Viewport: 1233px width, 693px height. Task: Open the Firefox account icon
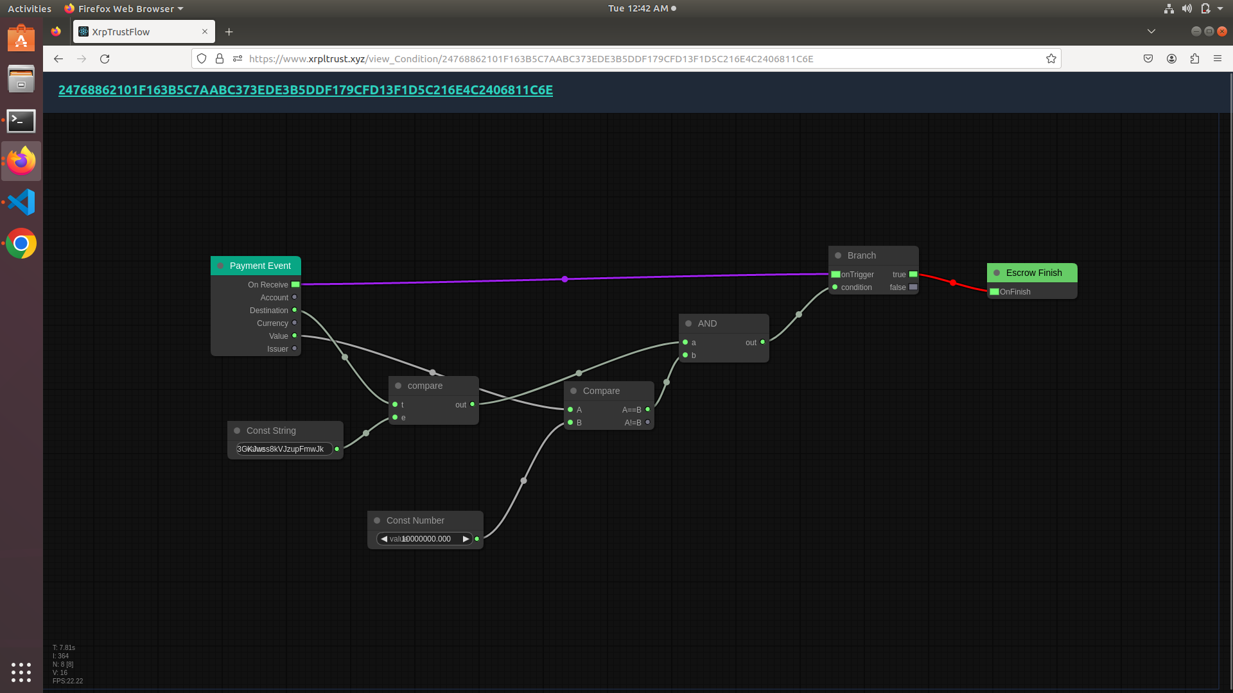click(x=1171, y=58)
